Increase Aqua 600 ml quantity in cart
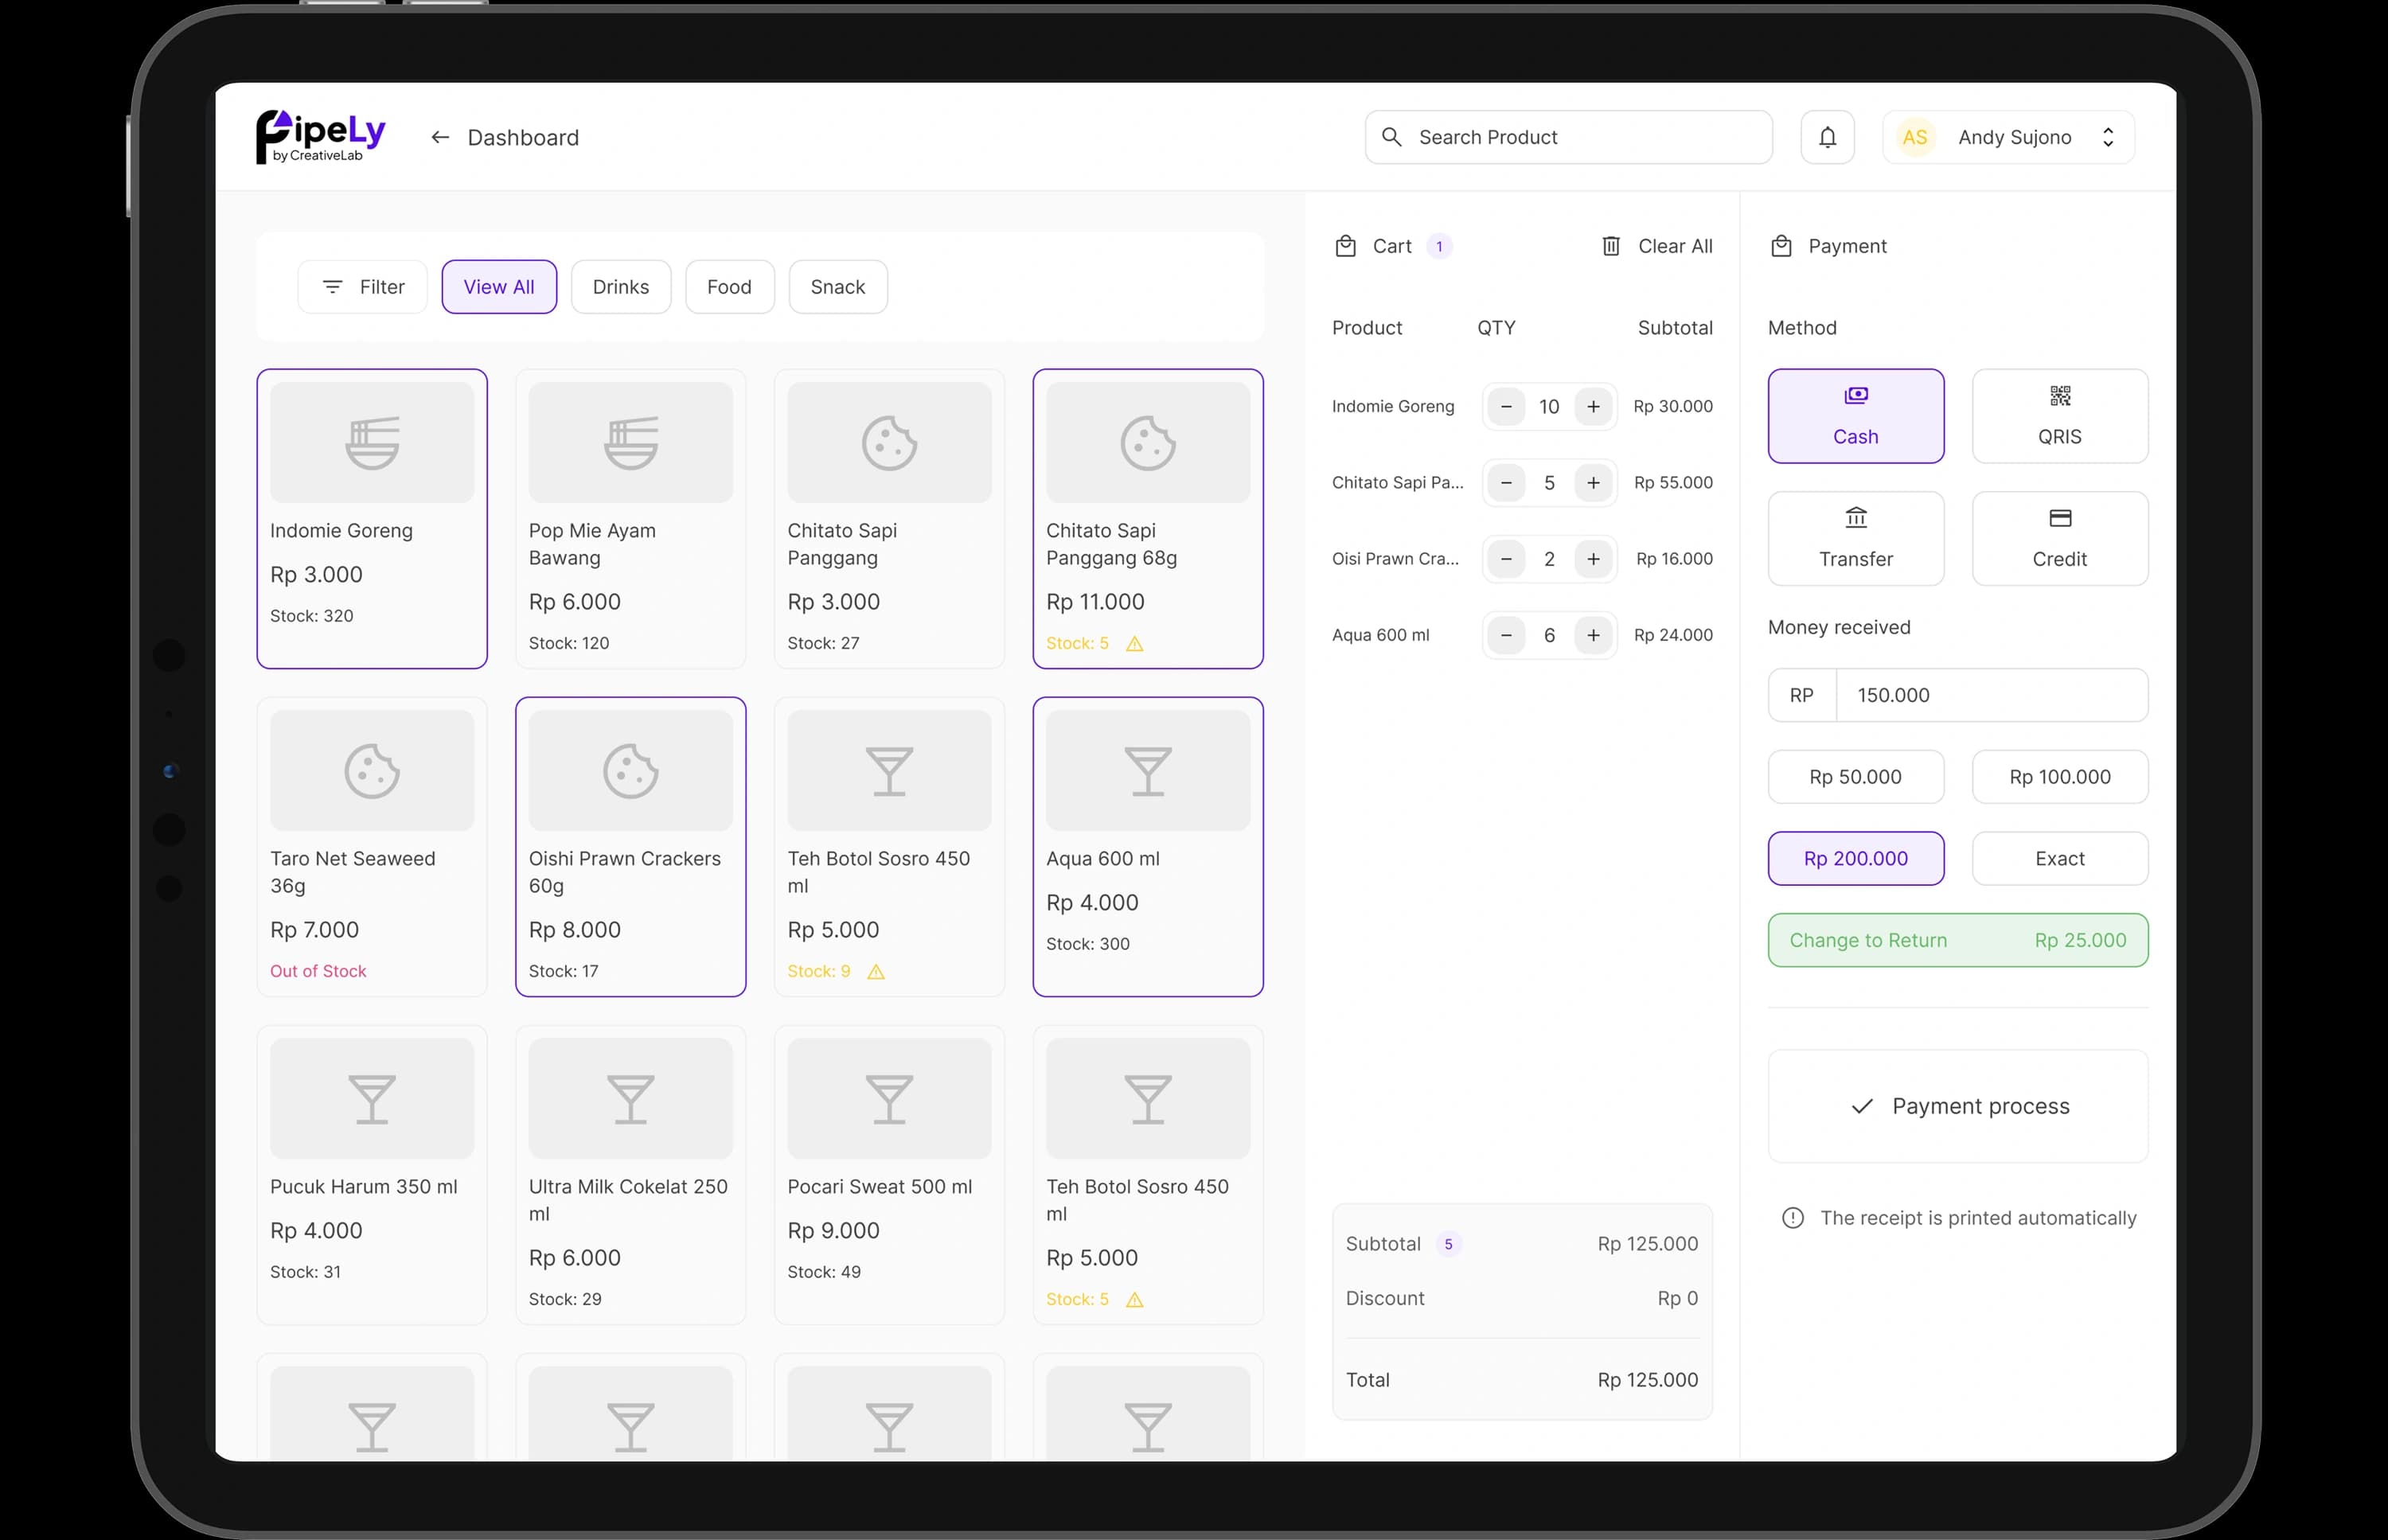This screenshot has width=2388, height=1540. click(x=1593, y=635)
